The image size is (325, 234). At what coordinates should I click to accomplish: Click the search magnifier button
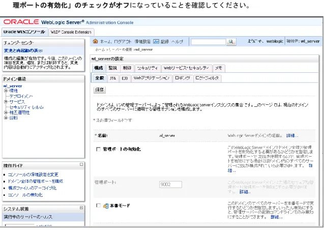click(231, 42)
